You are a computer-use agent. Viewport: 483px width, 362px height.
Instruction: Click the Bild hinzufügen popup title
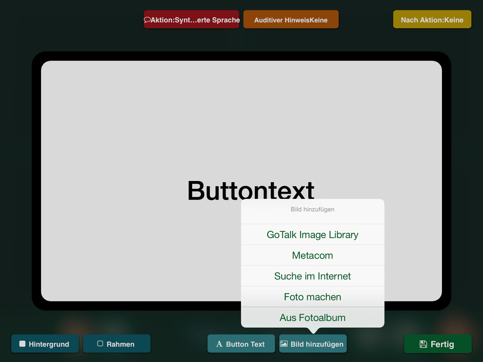tap(312, 209)
